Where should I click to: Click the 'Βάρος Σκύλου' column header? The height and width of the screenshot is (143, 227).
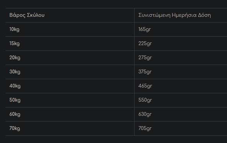(70, 15)
